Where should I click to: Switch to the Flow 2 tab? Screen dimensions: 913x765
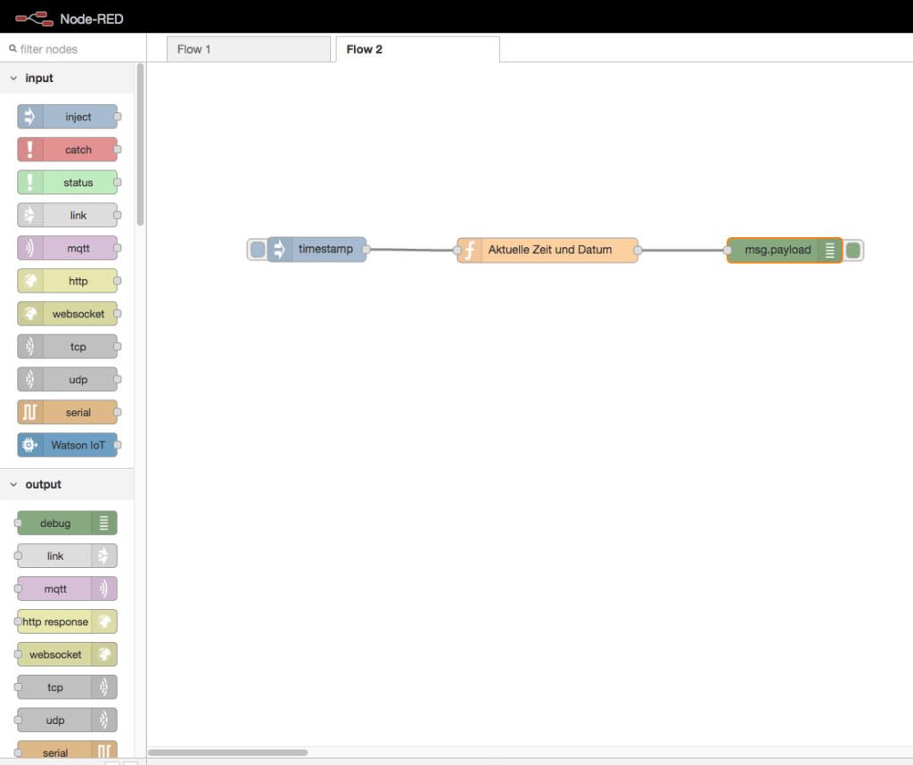(417, 50)
